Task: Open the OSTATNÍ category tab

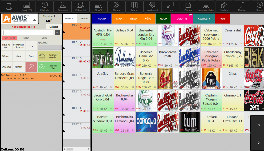Action: tap(182, 19)
